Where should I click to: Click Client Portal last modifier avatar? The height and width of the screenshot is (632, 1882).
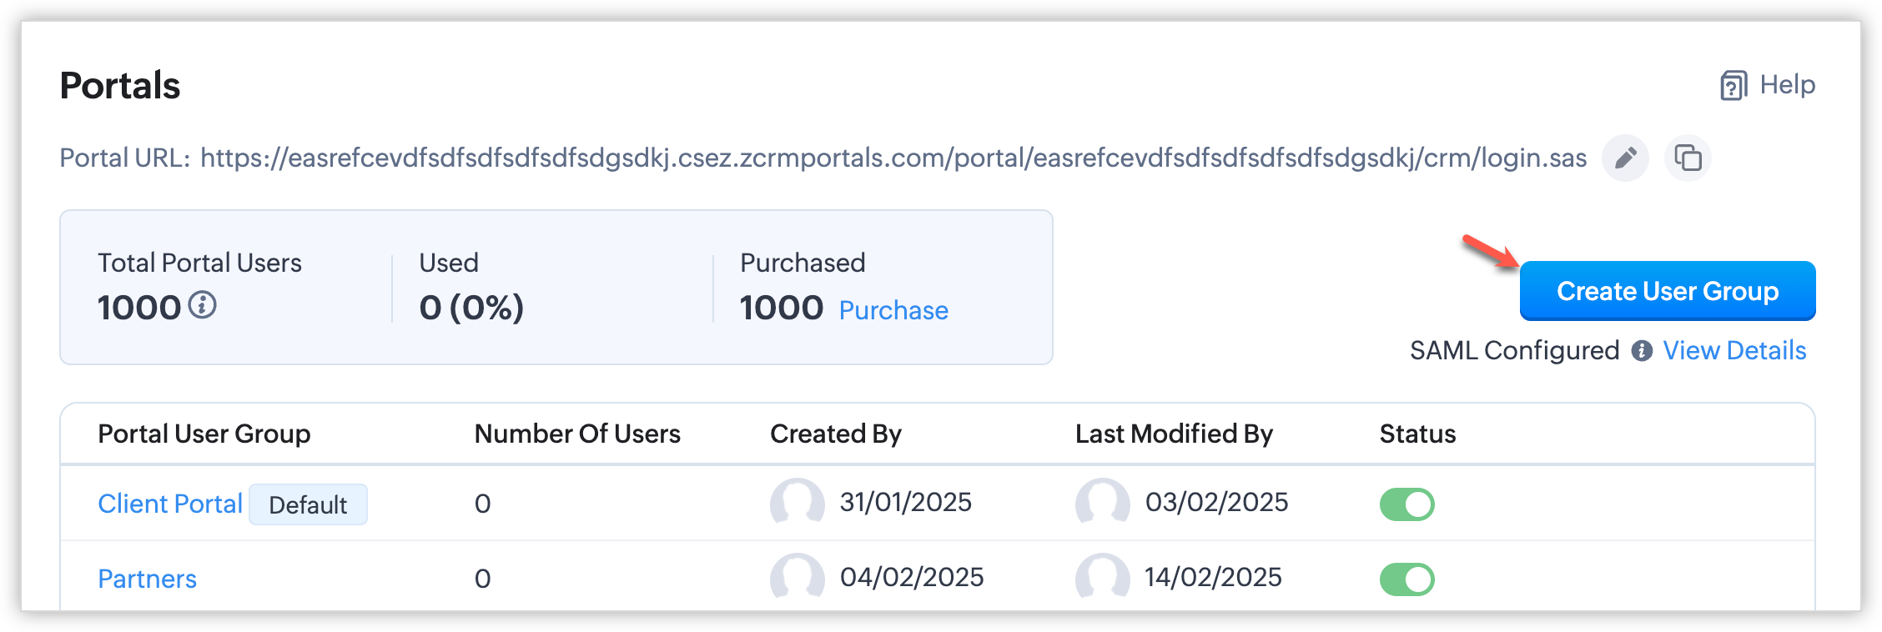click(x=1102, y=503)
